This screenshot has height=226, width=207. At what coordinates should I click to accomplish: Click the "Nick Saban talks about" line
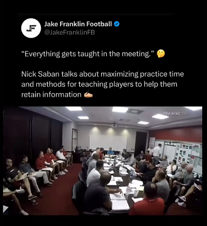pyautogui.click(x=102, y=74)
